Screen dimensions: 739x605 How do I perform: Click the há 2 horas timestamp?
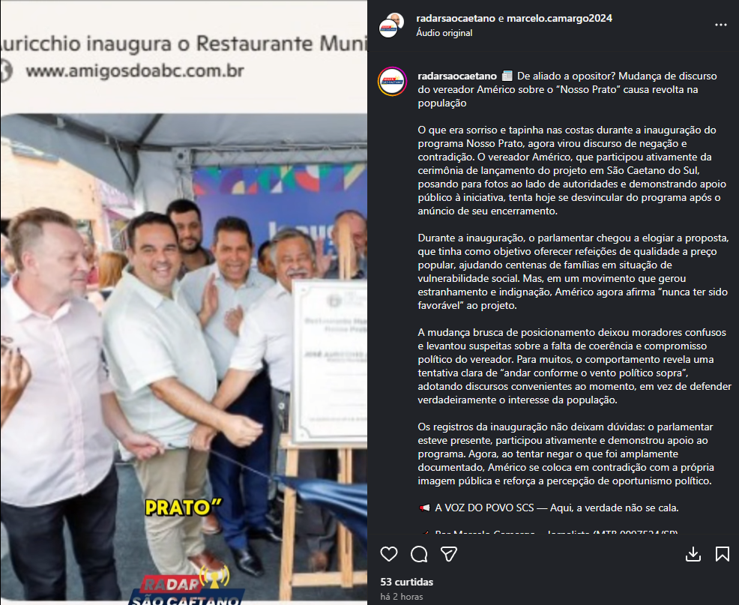(x=402, y=597)
